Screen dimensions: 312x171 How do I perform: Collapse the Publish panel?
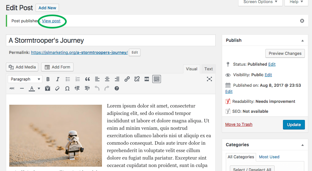click(302, 41)
